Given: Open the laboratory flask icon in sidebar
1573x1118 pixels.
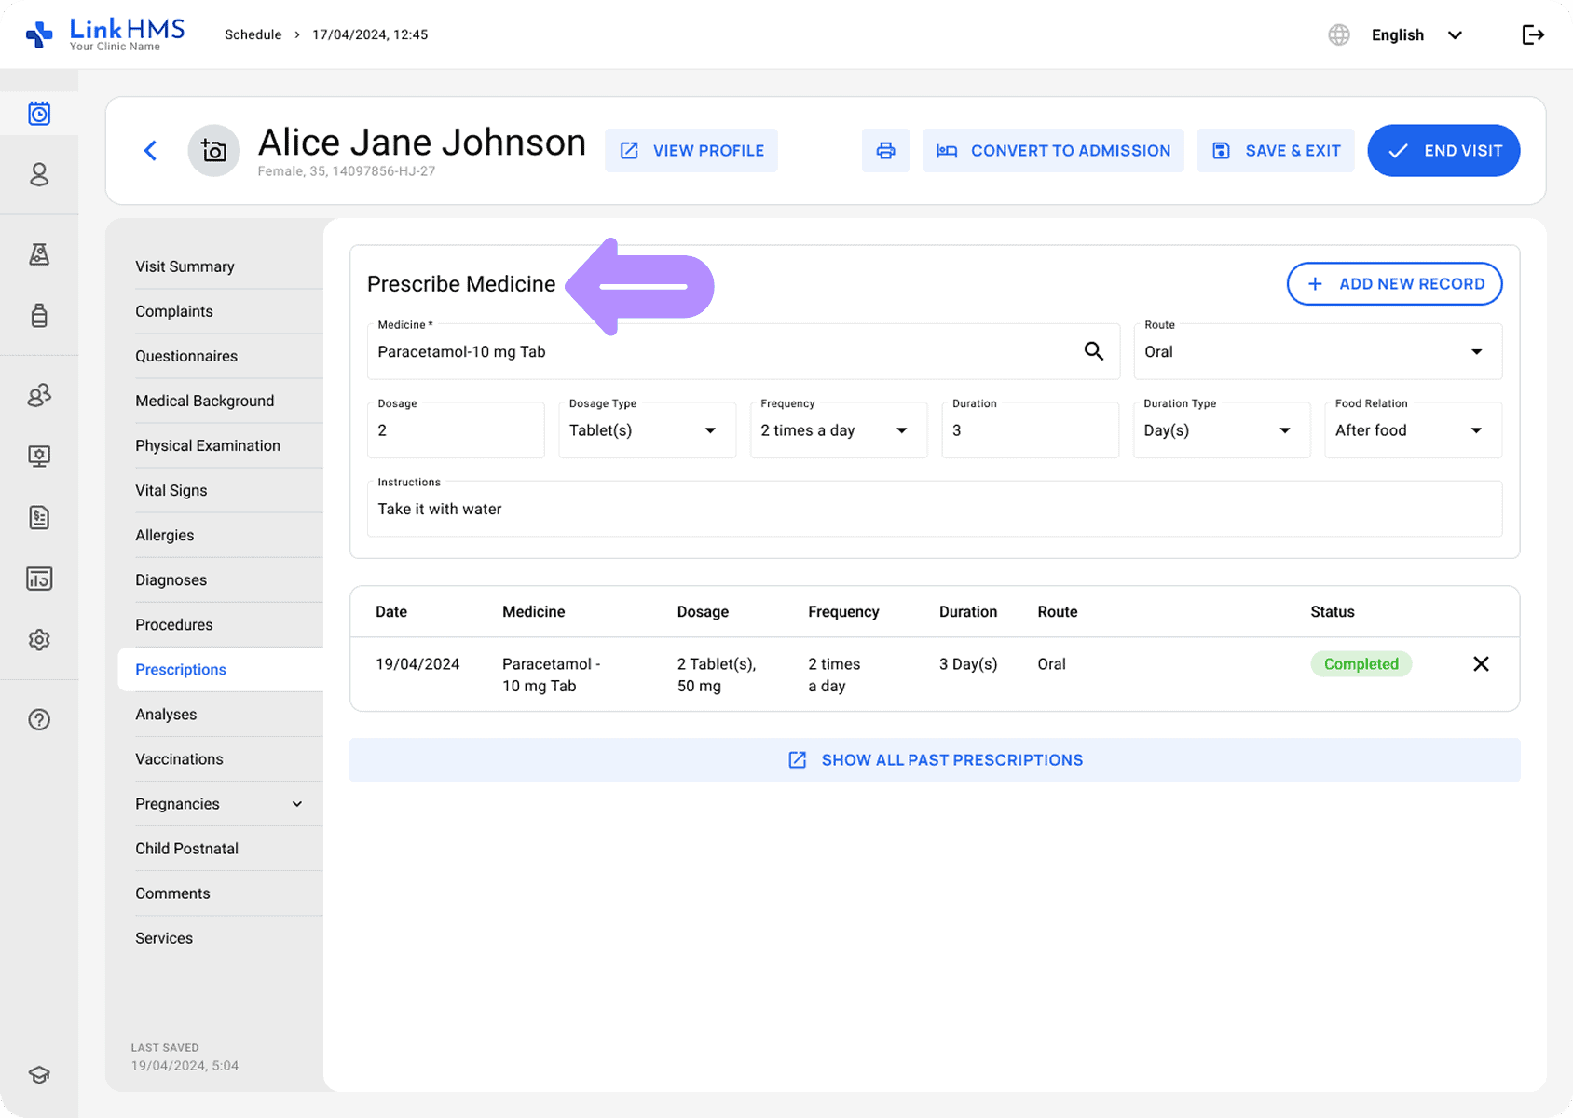Looking at the screenshot, I should 39,254.
